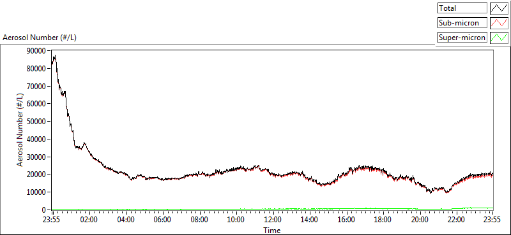Screen dimensions: 511x235
Task: Click the 14:00 time tick label
Action: [310, 219]
